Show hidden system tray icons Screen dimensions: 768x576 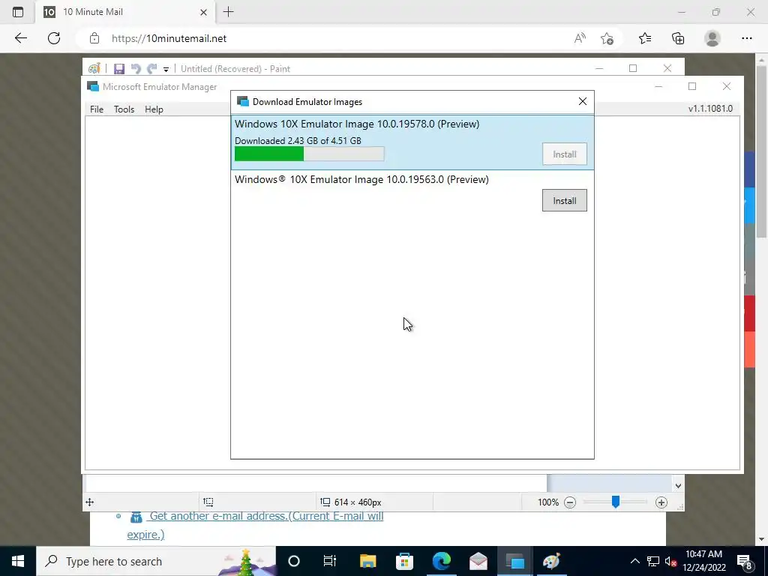(634, 561)
